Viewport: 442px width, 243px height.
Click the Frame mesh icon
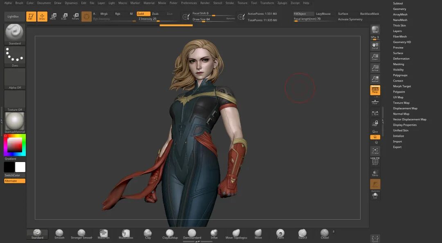pos(375,151)
